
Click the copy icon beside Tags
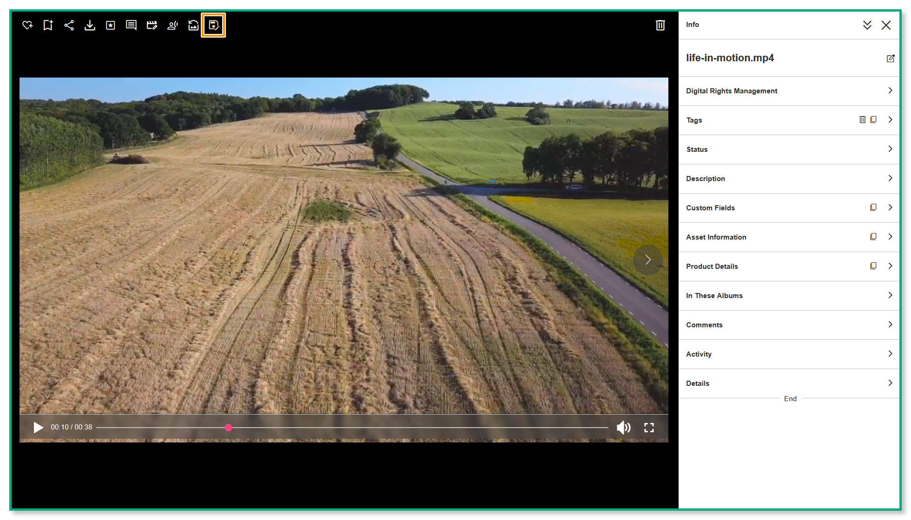(873, 120)
